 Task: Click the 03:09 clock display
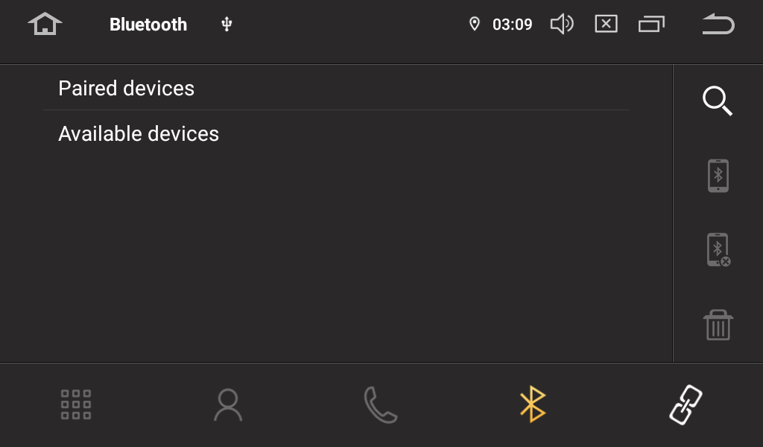[x=513, y=25]
